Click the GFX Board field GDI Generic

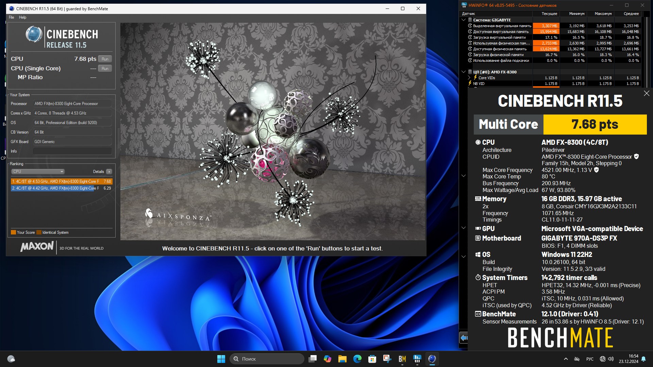click(x=72, y=142)
